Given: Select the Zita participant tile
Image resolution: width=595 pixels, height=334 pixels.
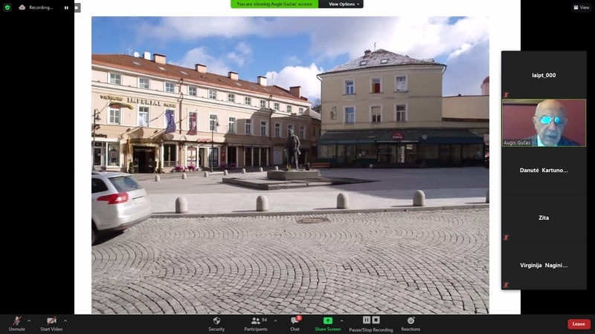Looking at the screenshot, I should [x=544, y=217].
